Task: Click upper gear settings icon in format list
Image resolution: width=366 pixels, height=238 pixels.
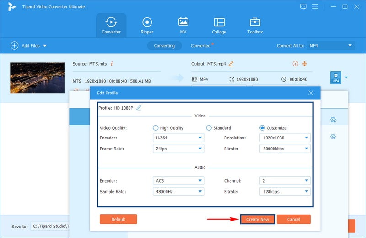Action: (333, 120)
